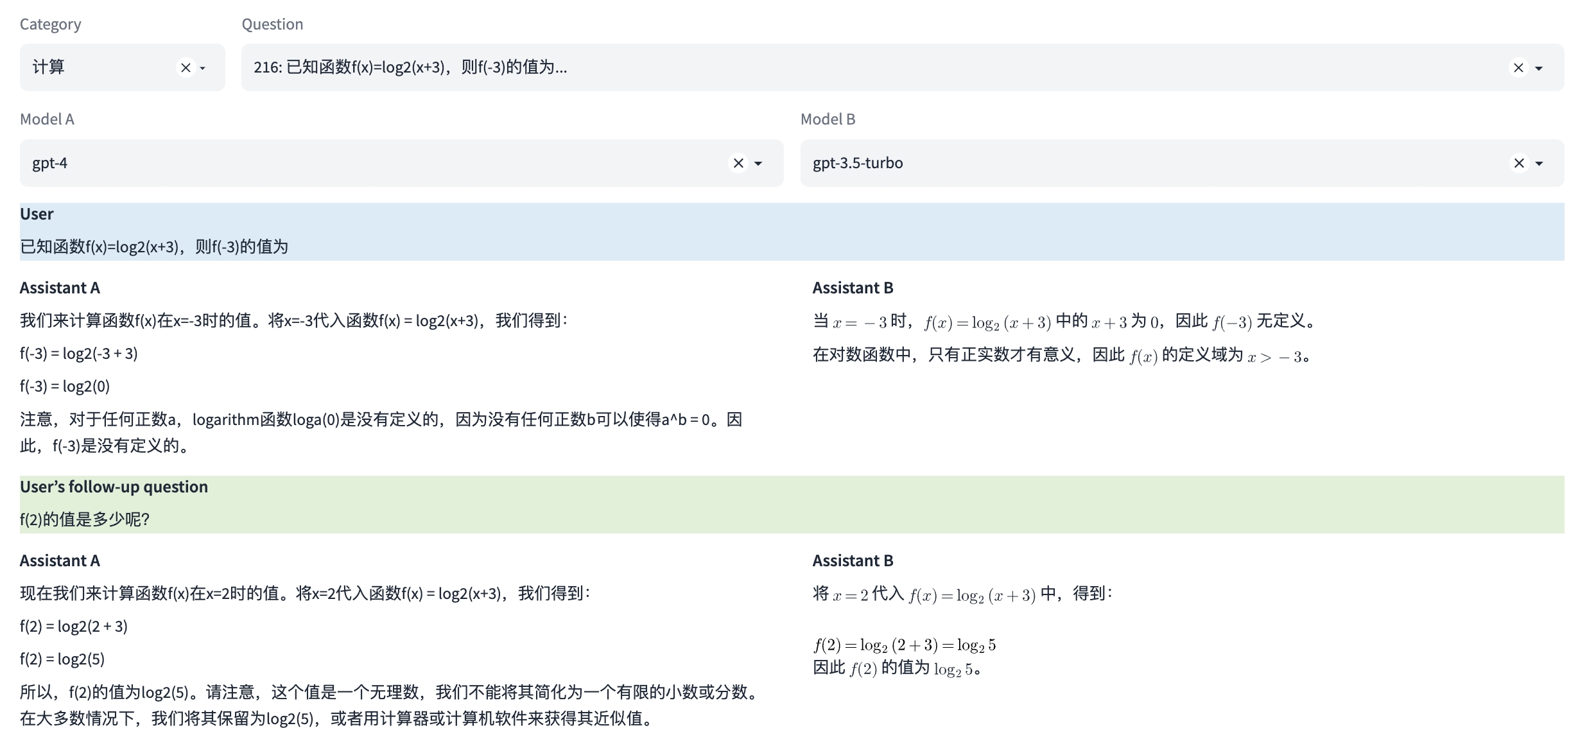Click the gpt-3.5-turbo text in Model B field
The height and width of the screenshot is (746, 1578).
point(858,163)
